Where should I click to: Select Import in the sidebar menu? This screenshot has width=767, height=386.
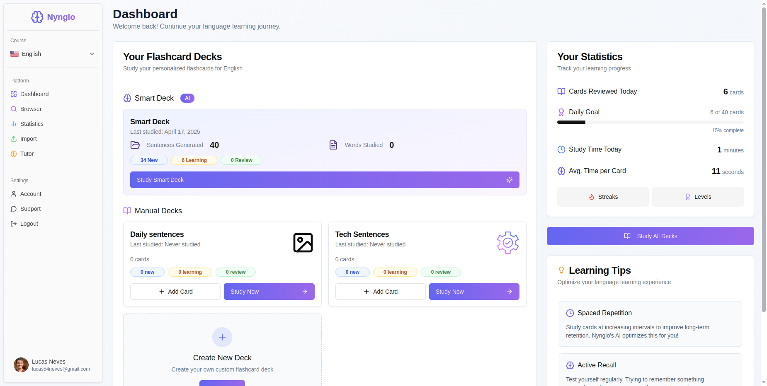tap(53, 139)
